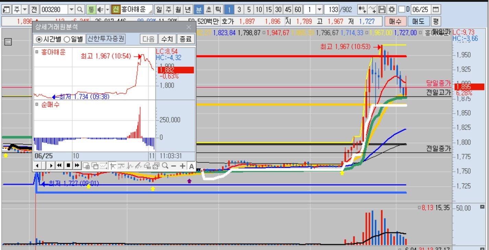Open the chart indicator settings icon

click(362, 9)
